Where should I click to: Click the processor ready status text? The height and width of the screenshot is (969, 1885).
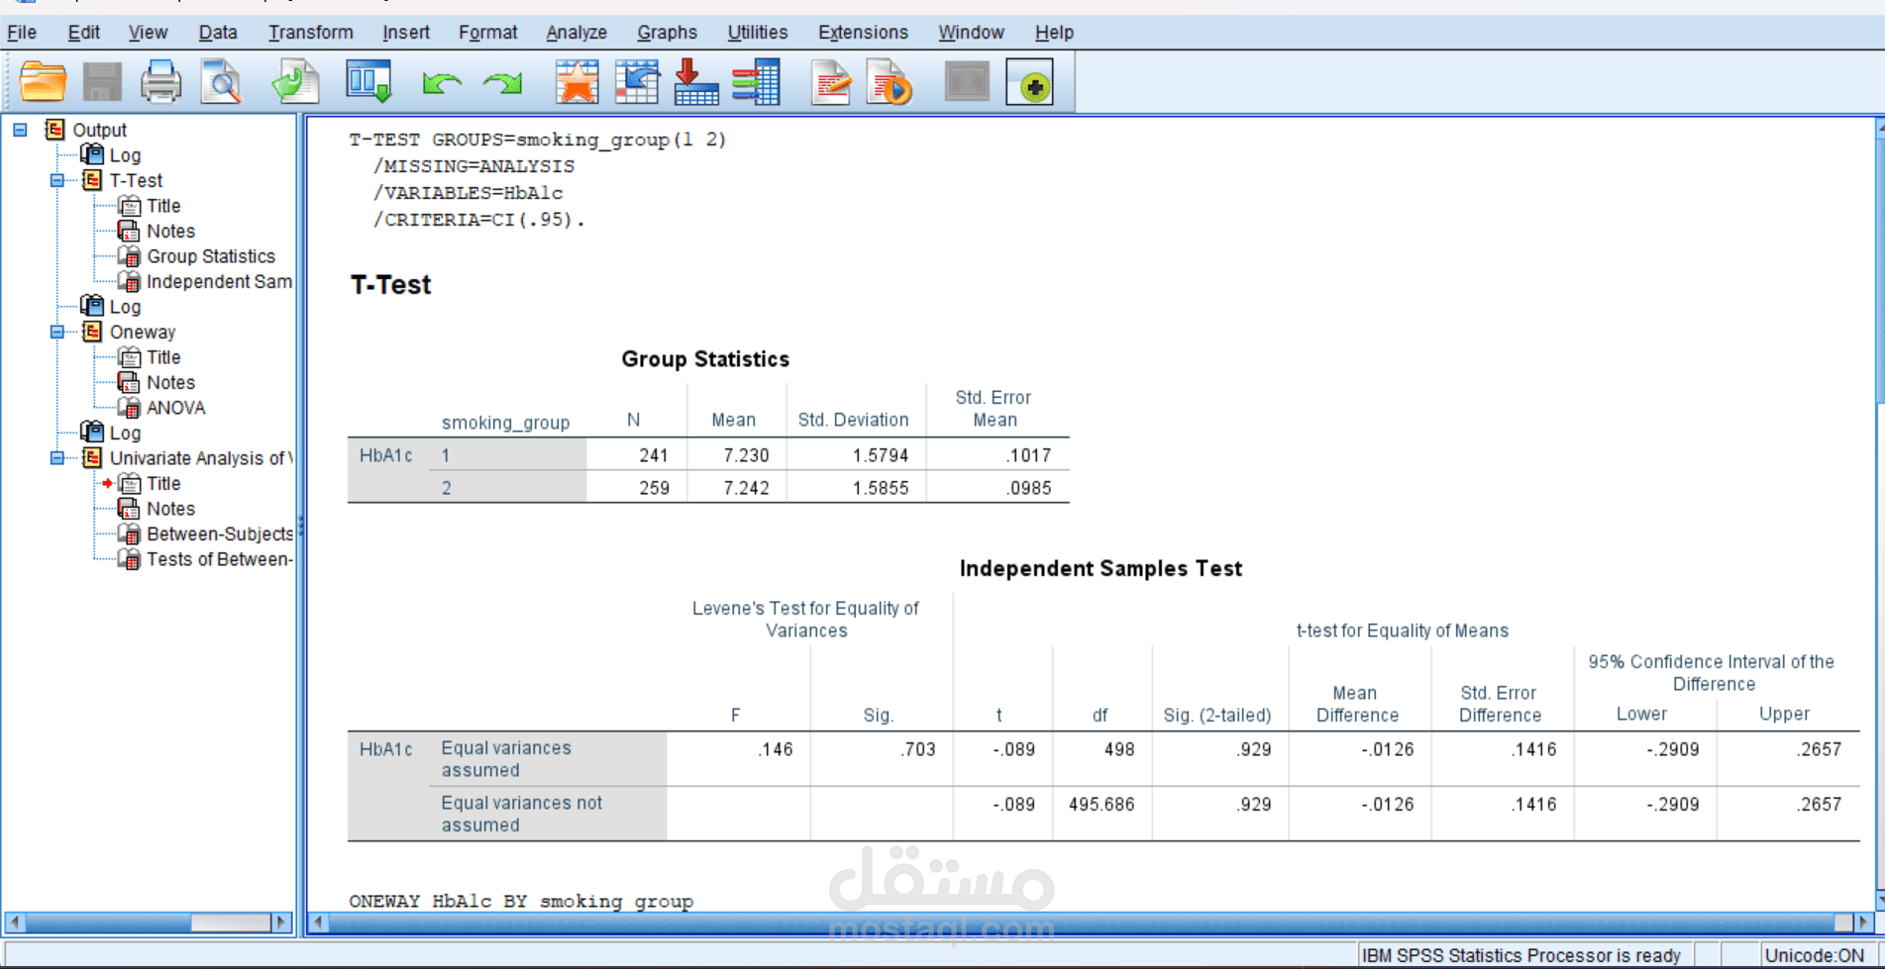[1520, 955]
